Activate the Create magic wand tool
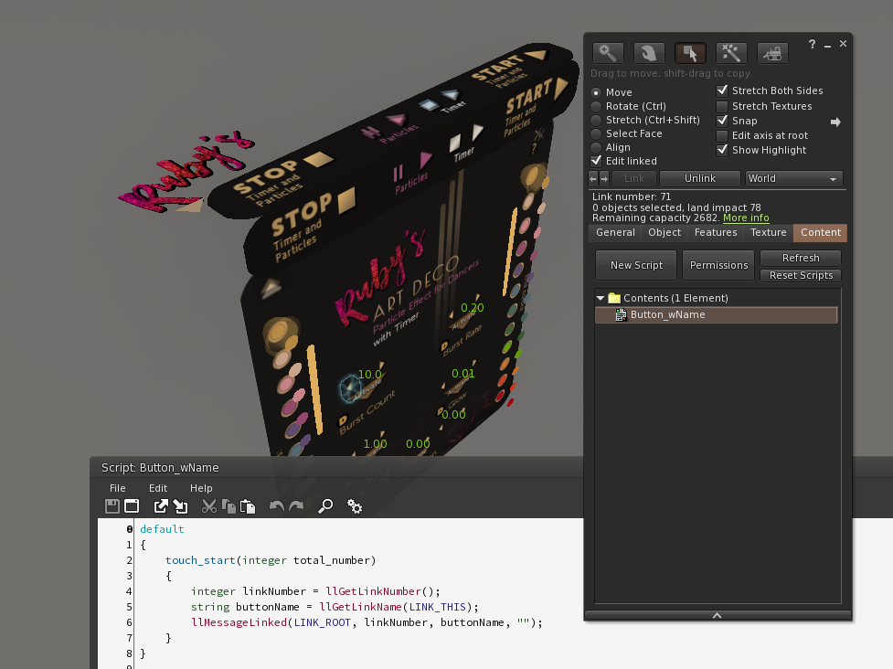Screen dimensions: 893x669 click(731, 53)
